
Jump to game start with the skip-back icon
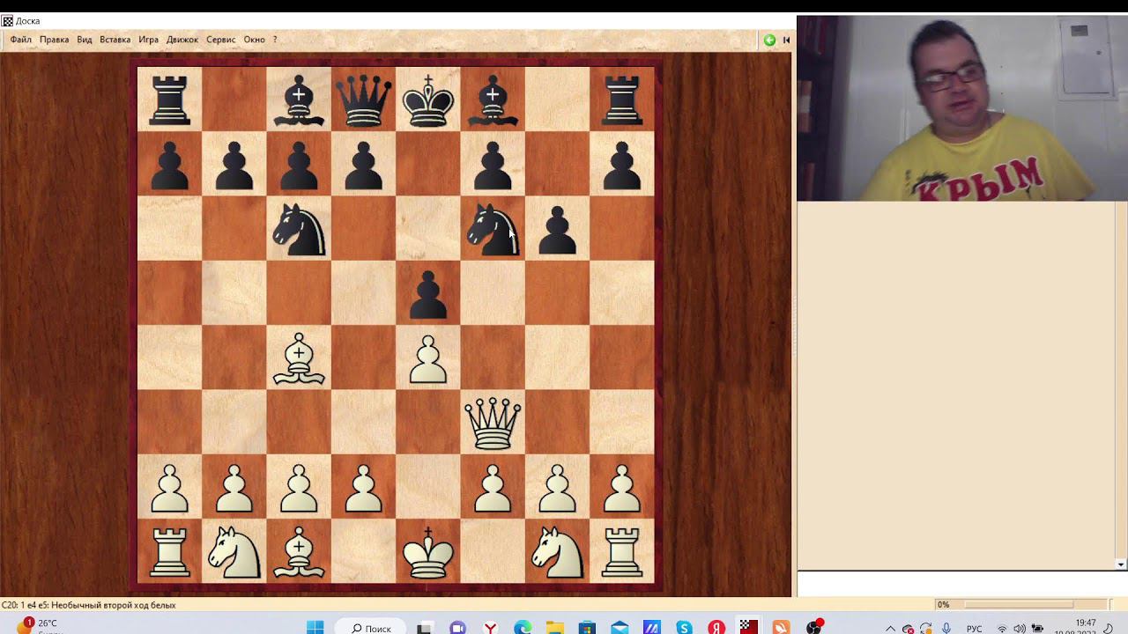(786, 40)
